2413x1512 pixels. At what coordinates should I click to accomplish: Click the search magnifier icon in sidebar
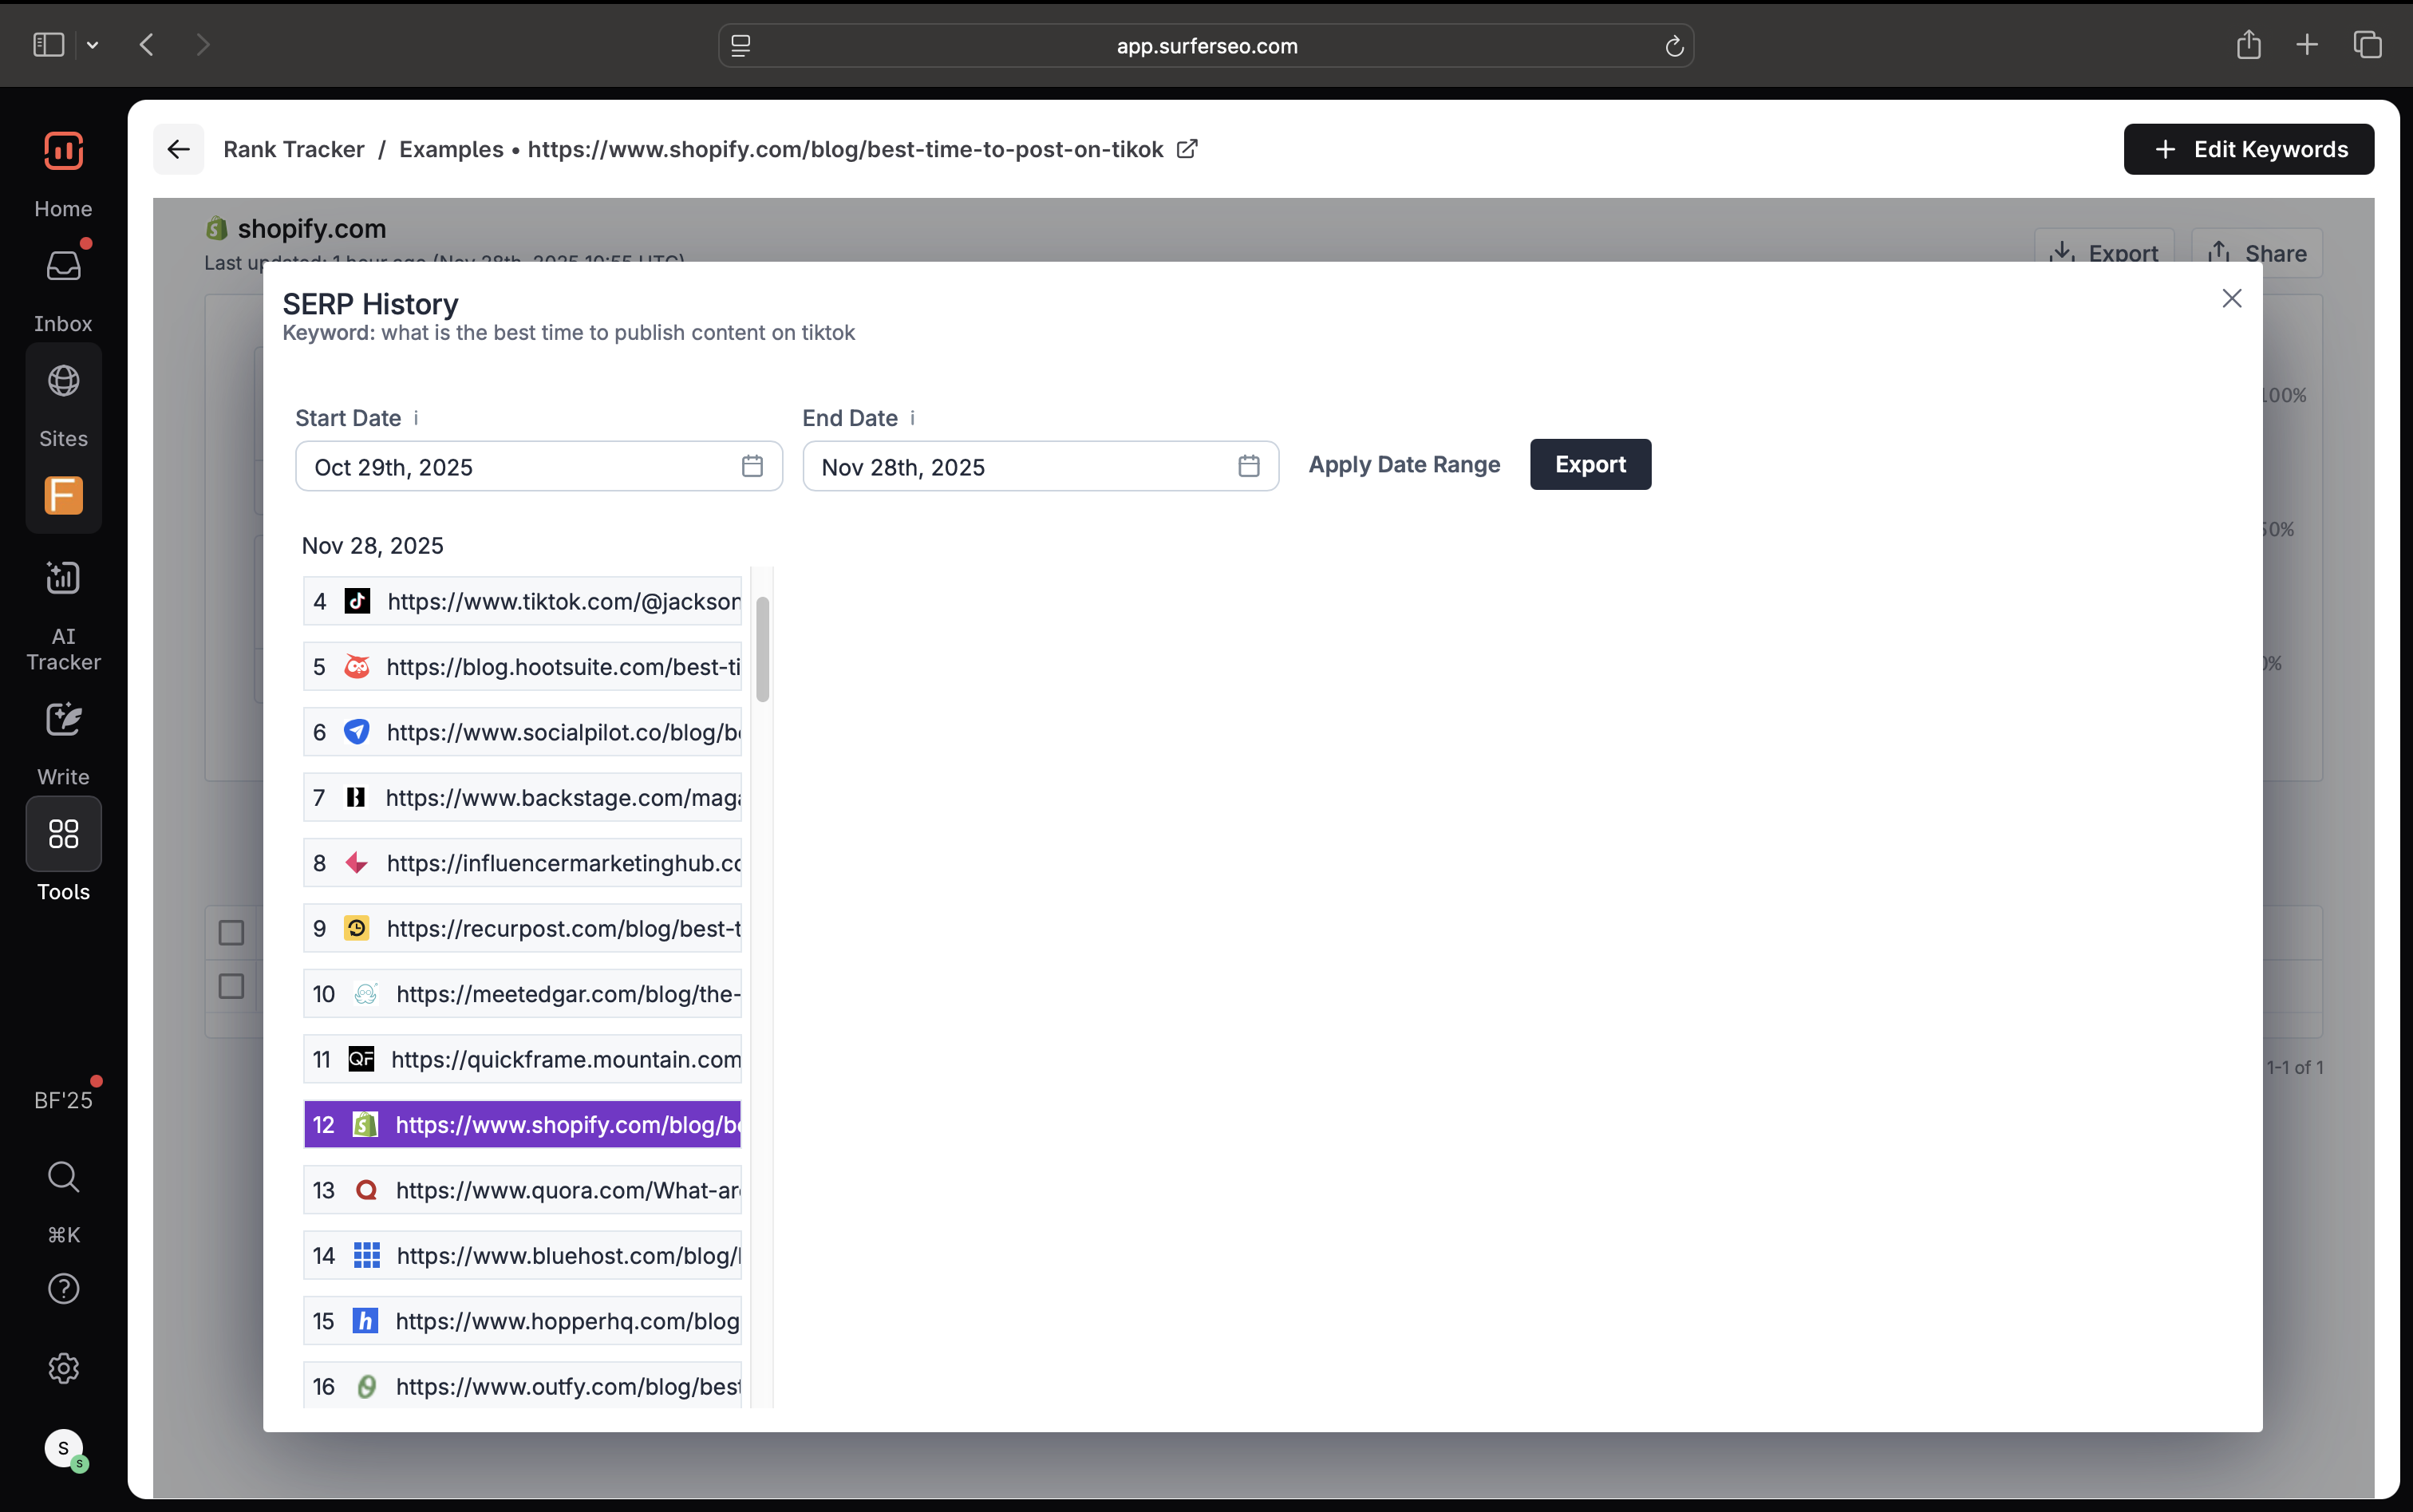coord(63,1176)
